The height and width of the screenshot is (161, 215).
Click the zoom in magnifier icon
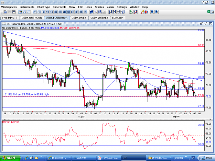pyautogui.click(x=152, y=12)
